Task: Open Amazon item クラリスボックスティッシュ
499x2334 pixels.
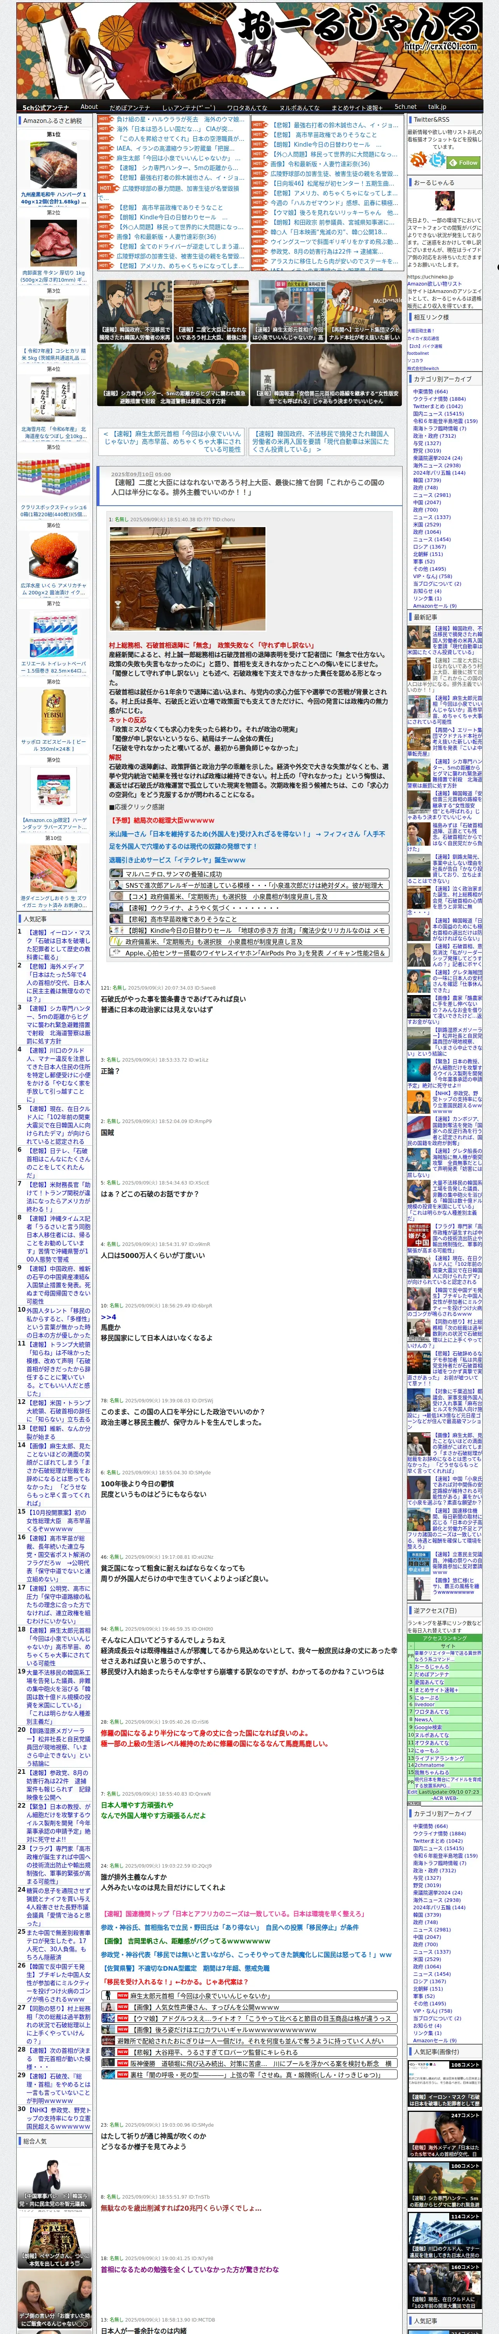Action: click(53, 511)
